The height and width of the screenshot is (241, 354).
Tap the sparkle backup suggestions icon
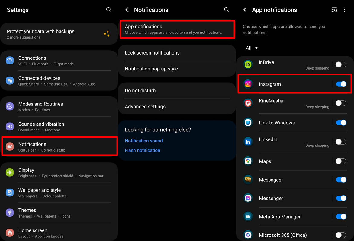click(106, 34)
